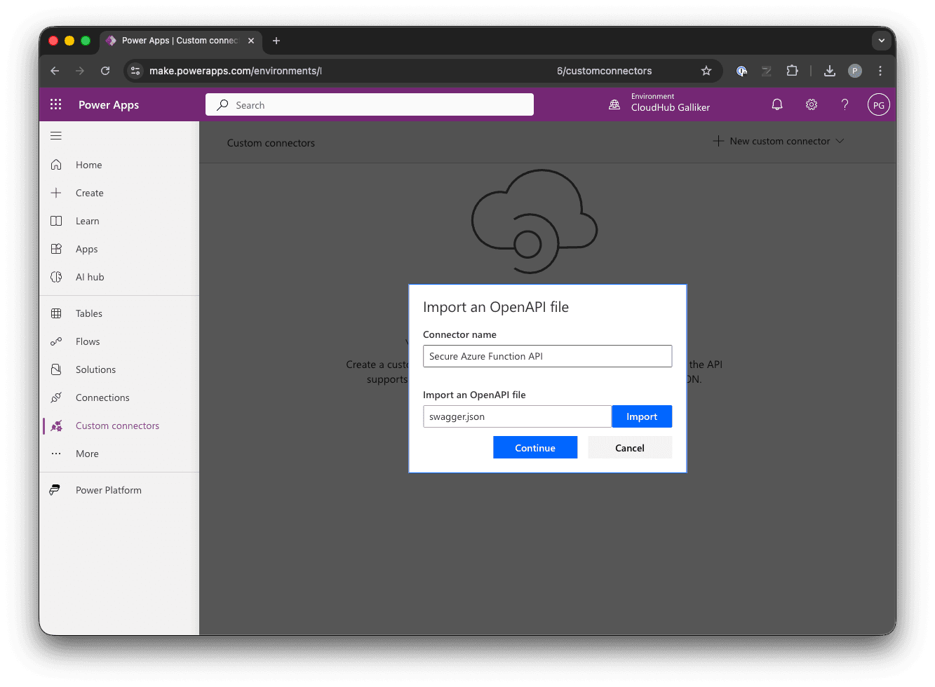Image resolution: width=935 pixels, height=687 pixels.
Task: Open the browser tab list chevron
Action: click(x=881, y=40)
